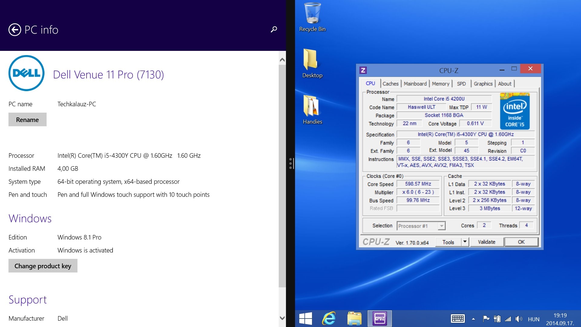
Task: Open the volume speaker icon
Action: tap(519, 319)
